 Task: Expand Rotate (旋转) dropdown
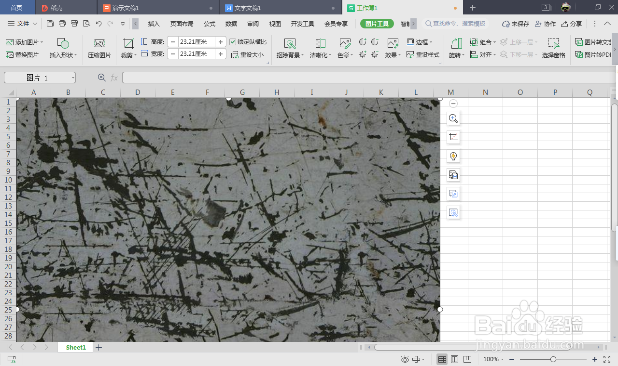coord(463,55)
